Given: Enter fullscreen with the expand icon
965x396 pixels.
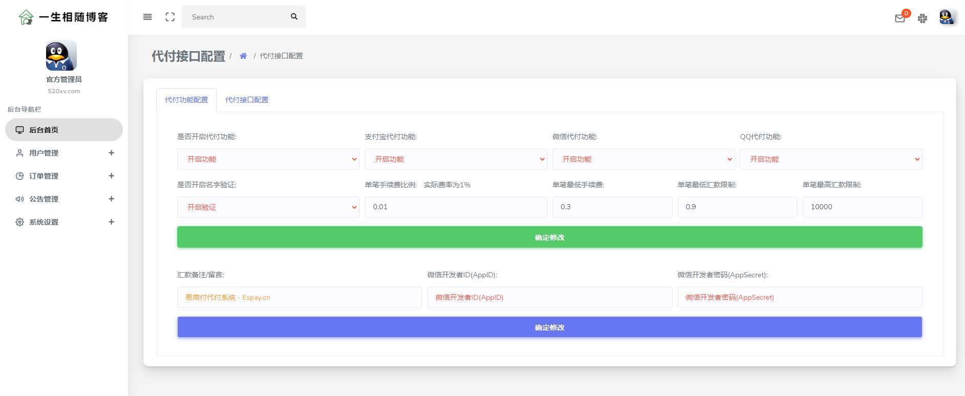Looking at the screenshot, I should click(x=170, y=17).
